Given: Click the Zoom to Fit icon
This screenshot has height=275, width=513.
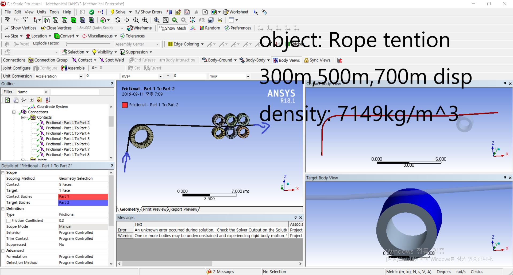Looking at the screenshot, I should [157, 20].
